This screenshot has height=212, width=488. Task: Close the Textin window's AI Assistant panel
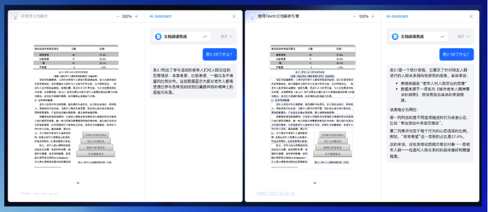click(471, 16)
